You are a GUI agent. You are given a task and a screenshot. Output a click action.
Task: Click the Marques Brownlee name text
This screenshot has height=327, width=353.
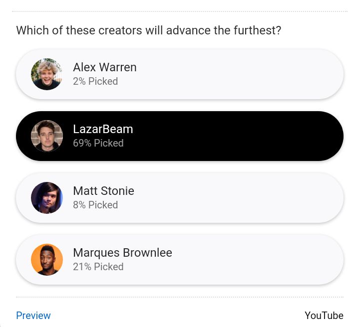(122, 253)
